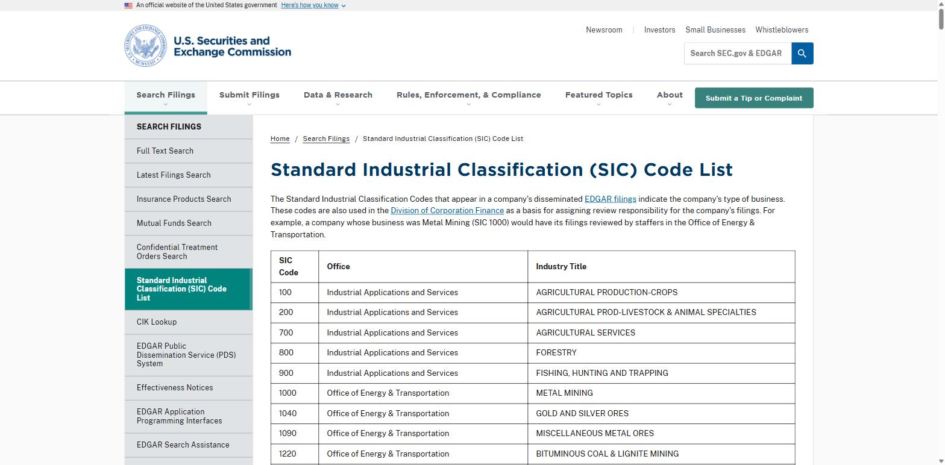Choose Insurance Products Search in sidebar
Image resolution: width=945 pixels, height=465 pixels.
point(189,199)
